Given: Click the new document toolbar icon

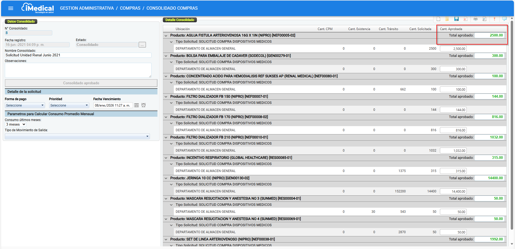Looking at the screenshot, I should (438, 19).
